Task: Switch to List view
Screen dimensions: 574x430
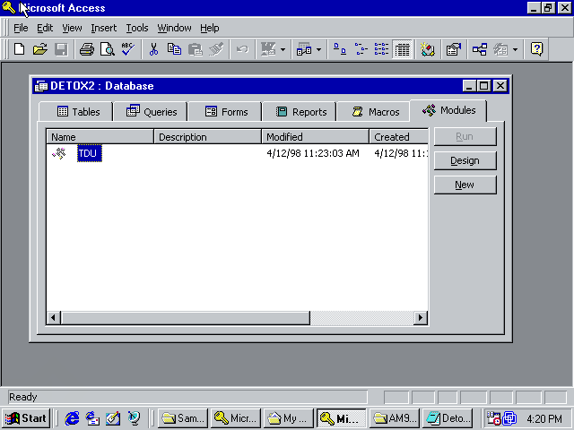Action: point(381,49)
